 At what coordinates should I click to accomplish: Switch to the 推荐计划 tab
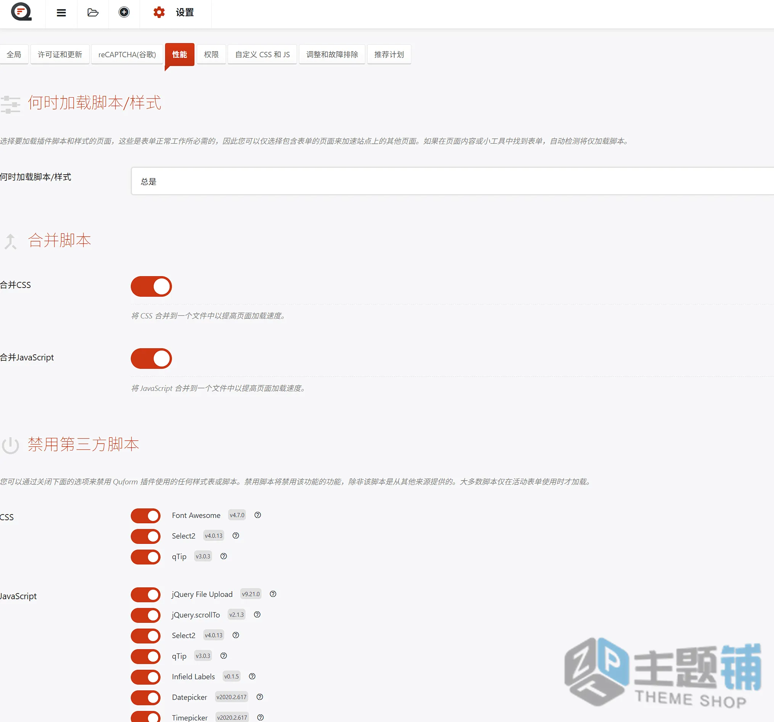[389, 55]
